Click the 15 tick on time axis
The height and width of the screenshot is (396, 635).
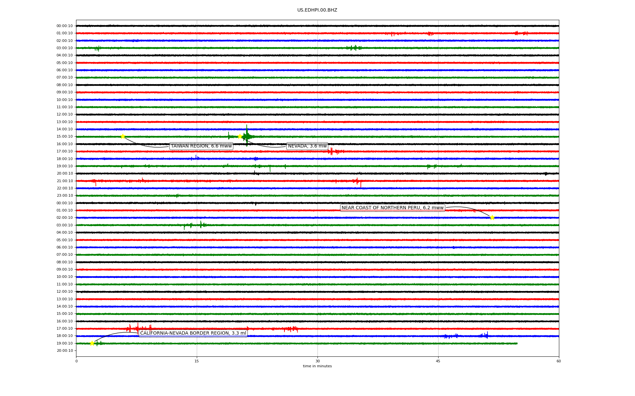click(197, 361)
